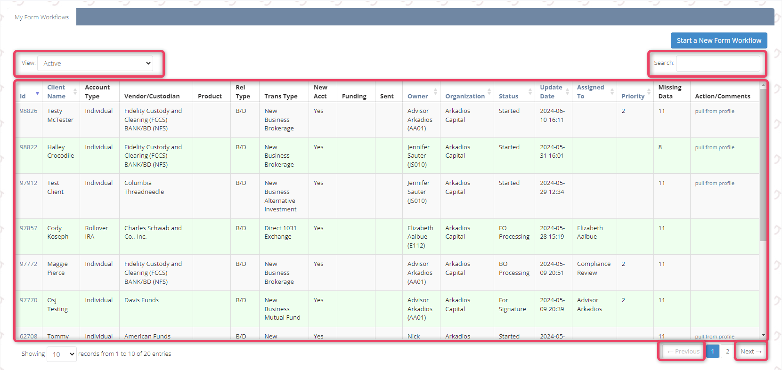782x370 pixels.
Task: Change the records-per-page dropdown showing 10
Action: pyautogui.click(x=62, y=354)
